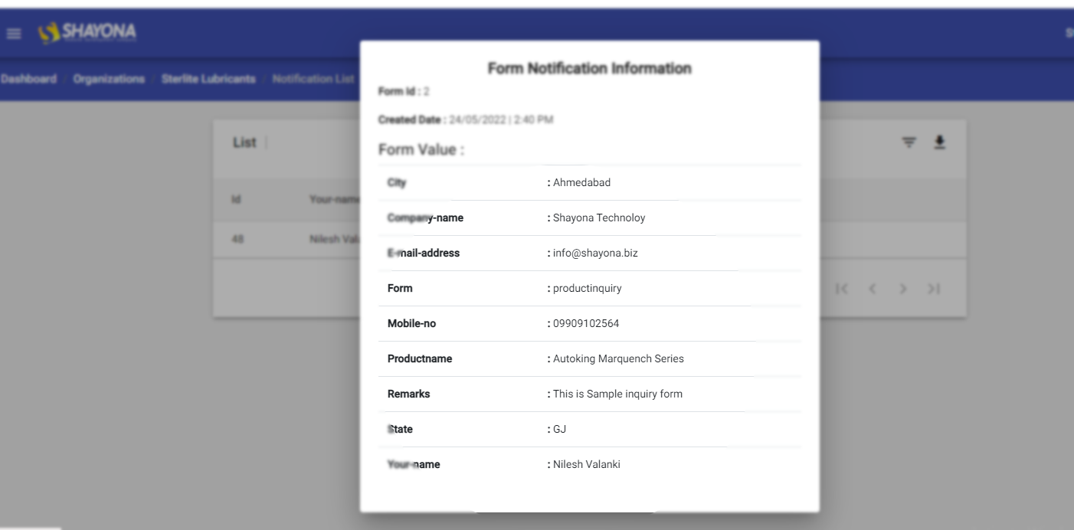Image resolution: width=1074 pixels, height=530 pixels.
Task: Click the Productname field label
Action: (420, 359)
